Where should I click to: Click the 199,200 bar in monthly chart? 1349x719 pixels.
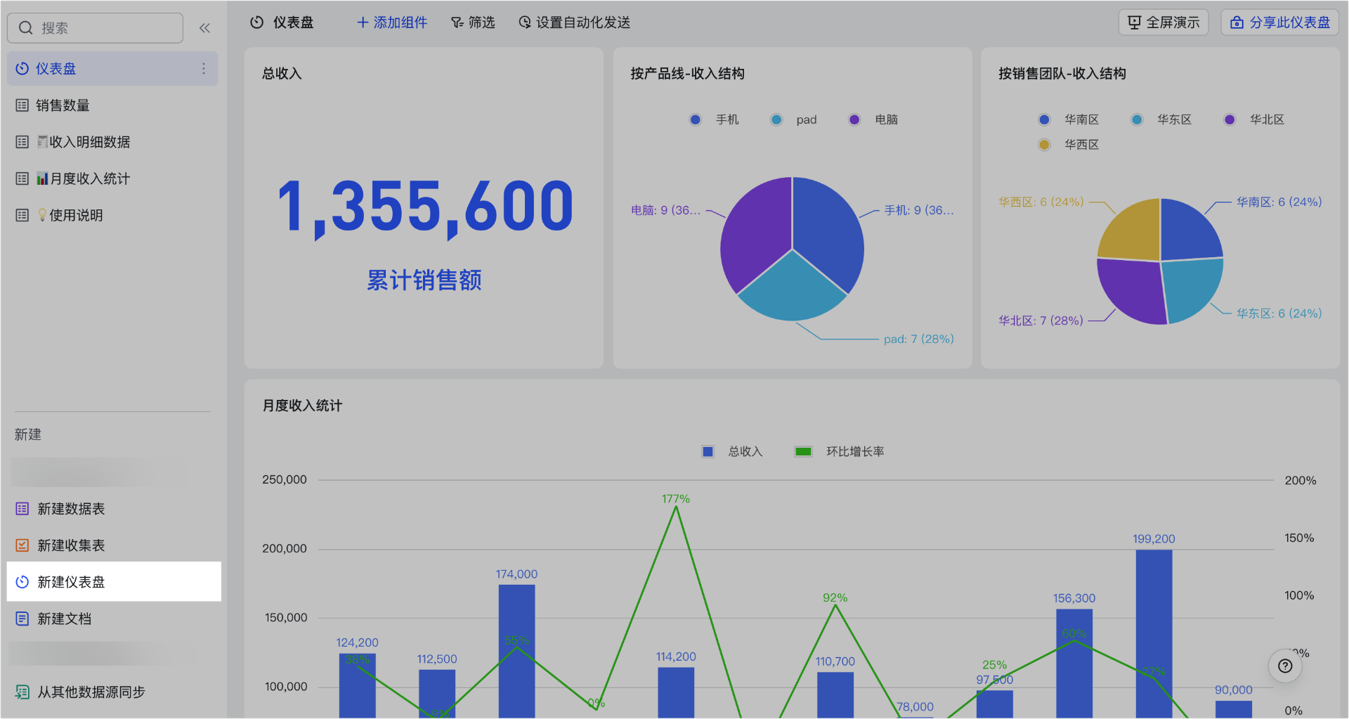pos(1154,633)
